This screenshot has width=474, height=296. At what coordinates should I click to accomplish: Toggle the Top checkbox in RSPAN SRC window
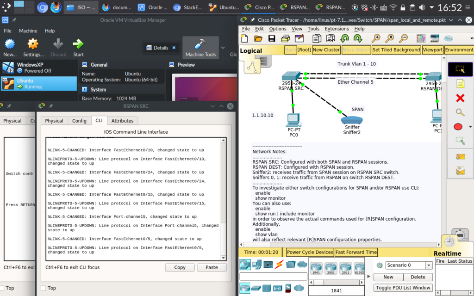[43, 288]
